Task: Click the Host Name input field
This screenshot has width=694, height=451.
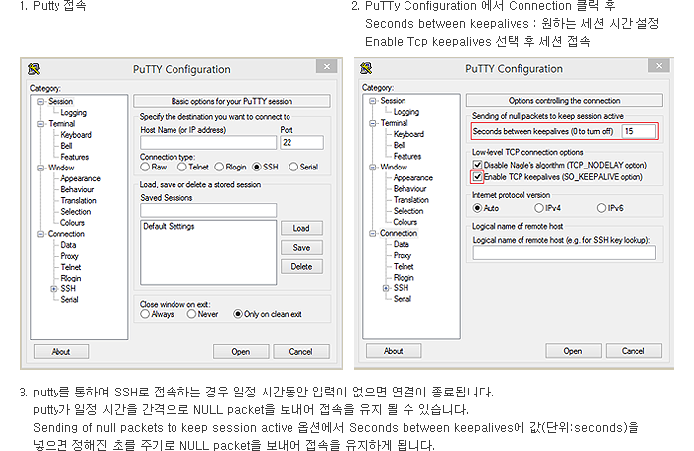Action: 208,143
